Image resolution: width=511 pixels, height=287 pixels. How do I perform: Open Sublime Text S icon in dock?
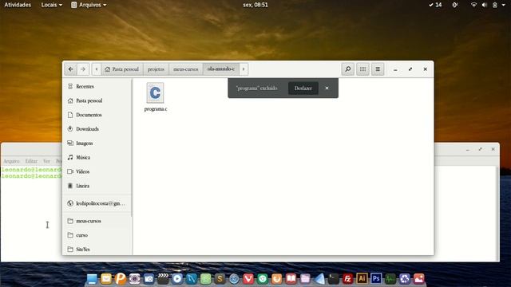pyautogui.click(x=220, y=278)
